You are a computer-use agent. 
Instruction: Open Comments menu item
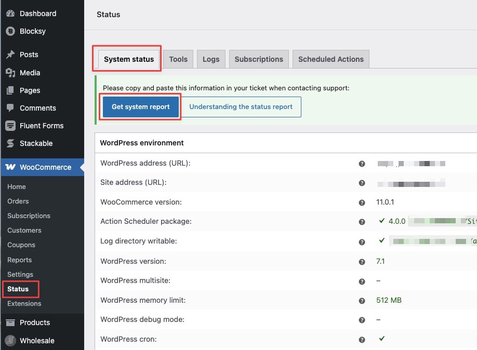coord(38,108)
